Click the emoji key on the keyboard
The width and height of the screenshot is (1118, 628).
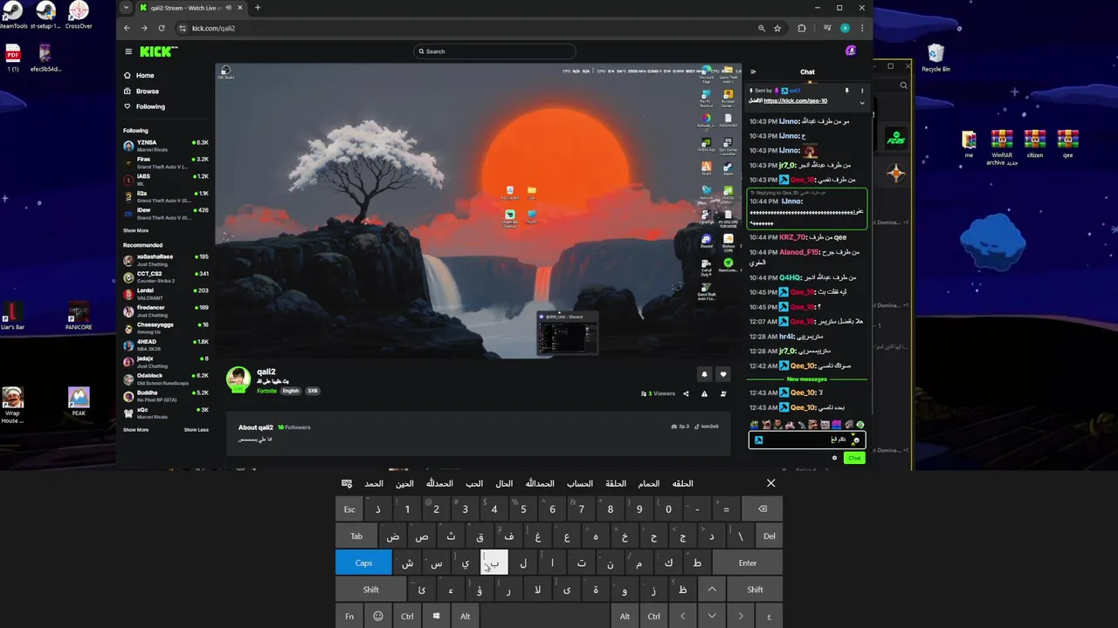[x=378, y=616]
